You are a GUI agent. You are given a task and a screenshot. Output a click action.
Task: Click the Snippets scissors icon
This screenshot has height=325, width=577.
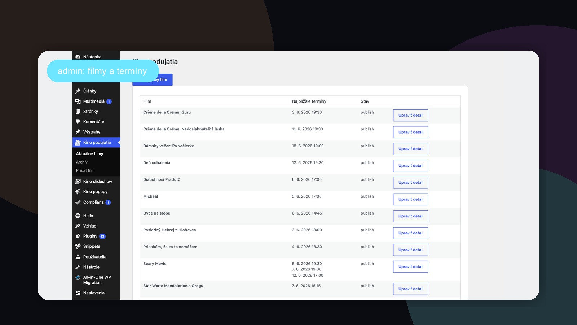78,246
